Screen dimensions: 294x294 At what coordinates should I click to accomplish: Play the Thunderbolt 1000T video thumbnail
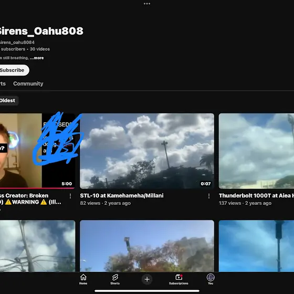[256, 151]
